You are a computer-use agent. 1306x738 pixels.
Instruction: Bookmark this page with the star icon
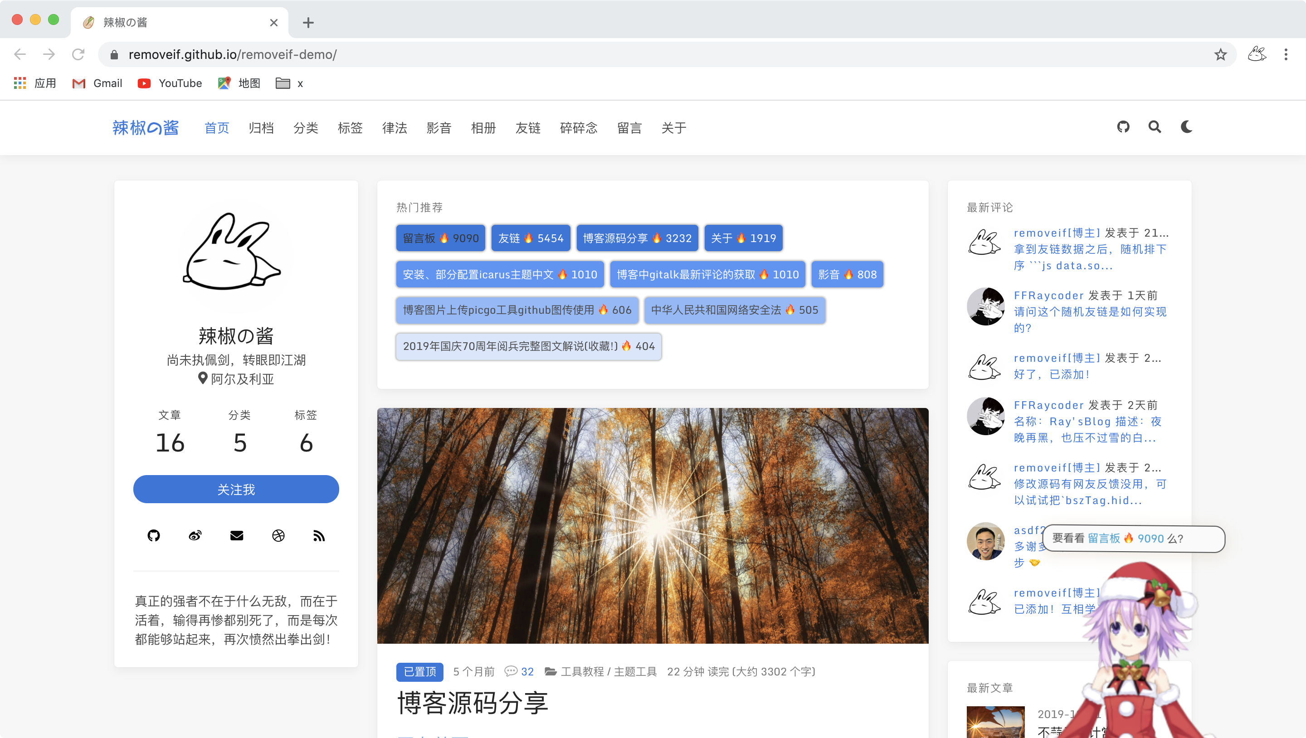pyautogui.click(x=1220, y=54)
